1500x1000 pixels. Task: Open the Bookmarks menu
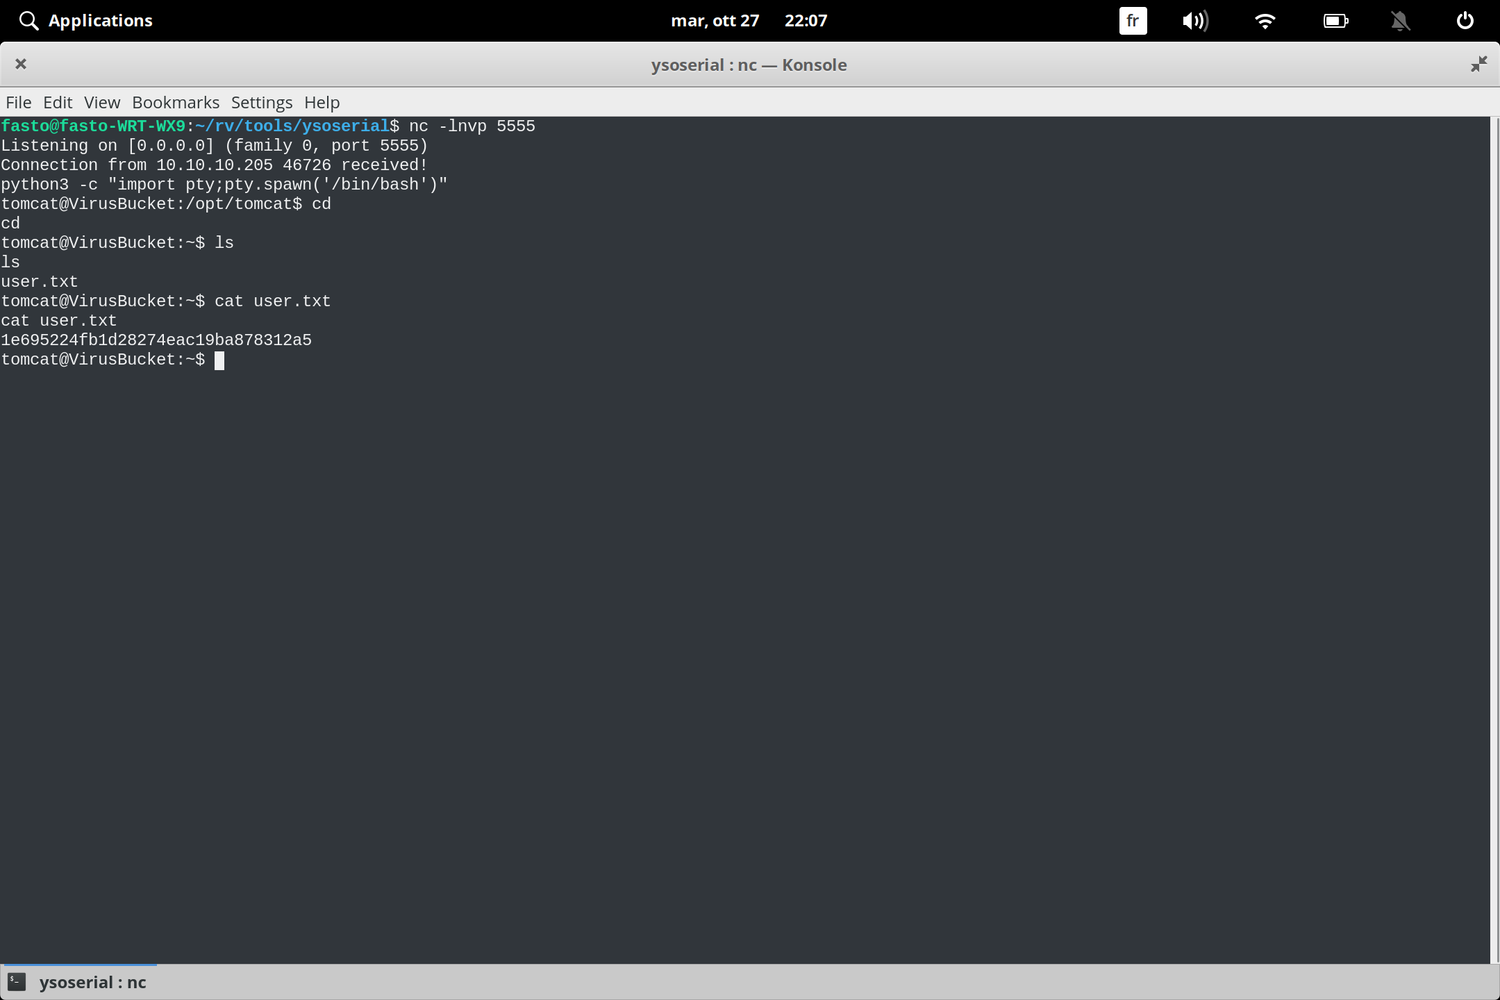click(175, 102)
